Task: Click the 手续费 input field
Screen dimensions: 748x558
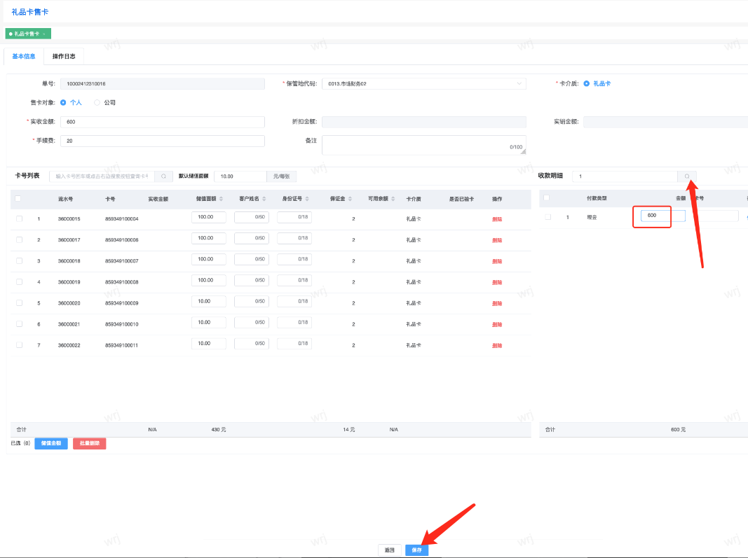Action: coord(162,141)
